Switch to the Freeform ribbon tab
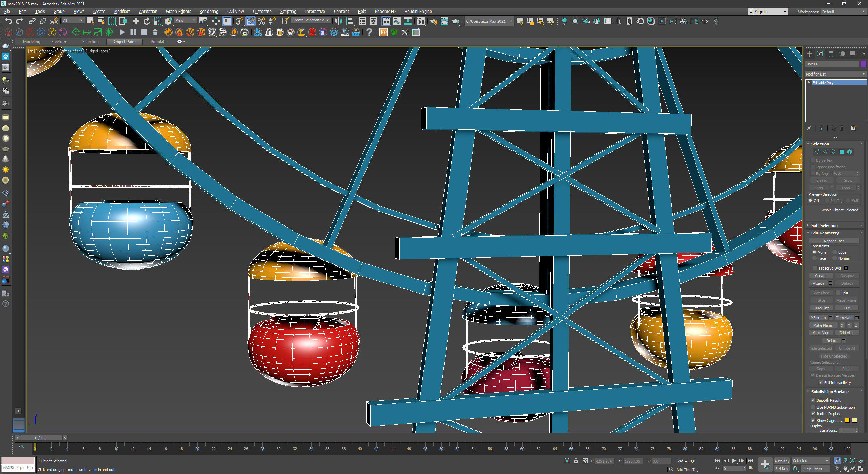Screen dimensions: 868x474 coord(59,42)
